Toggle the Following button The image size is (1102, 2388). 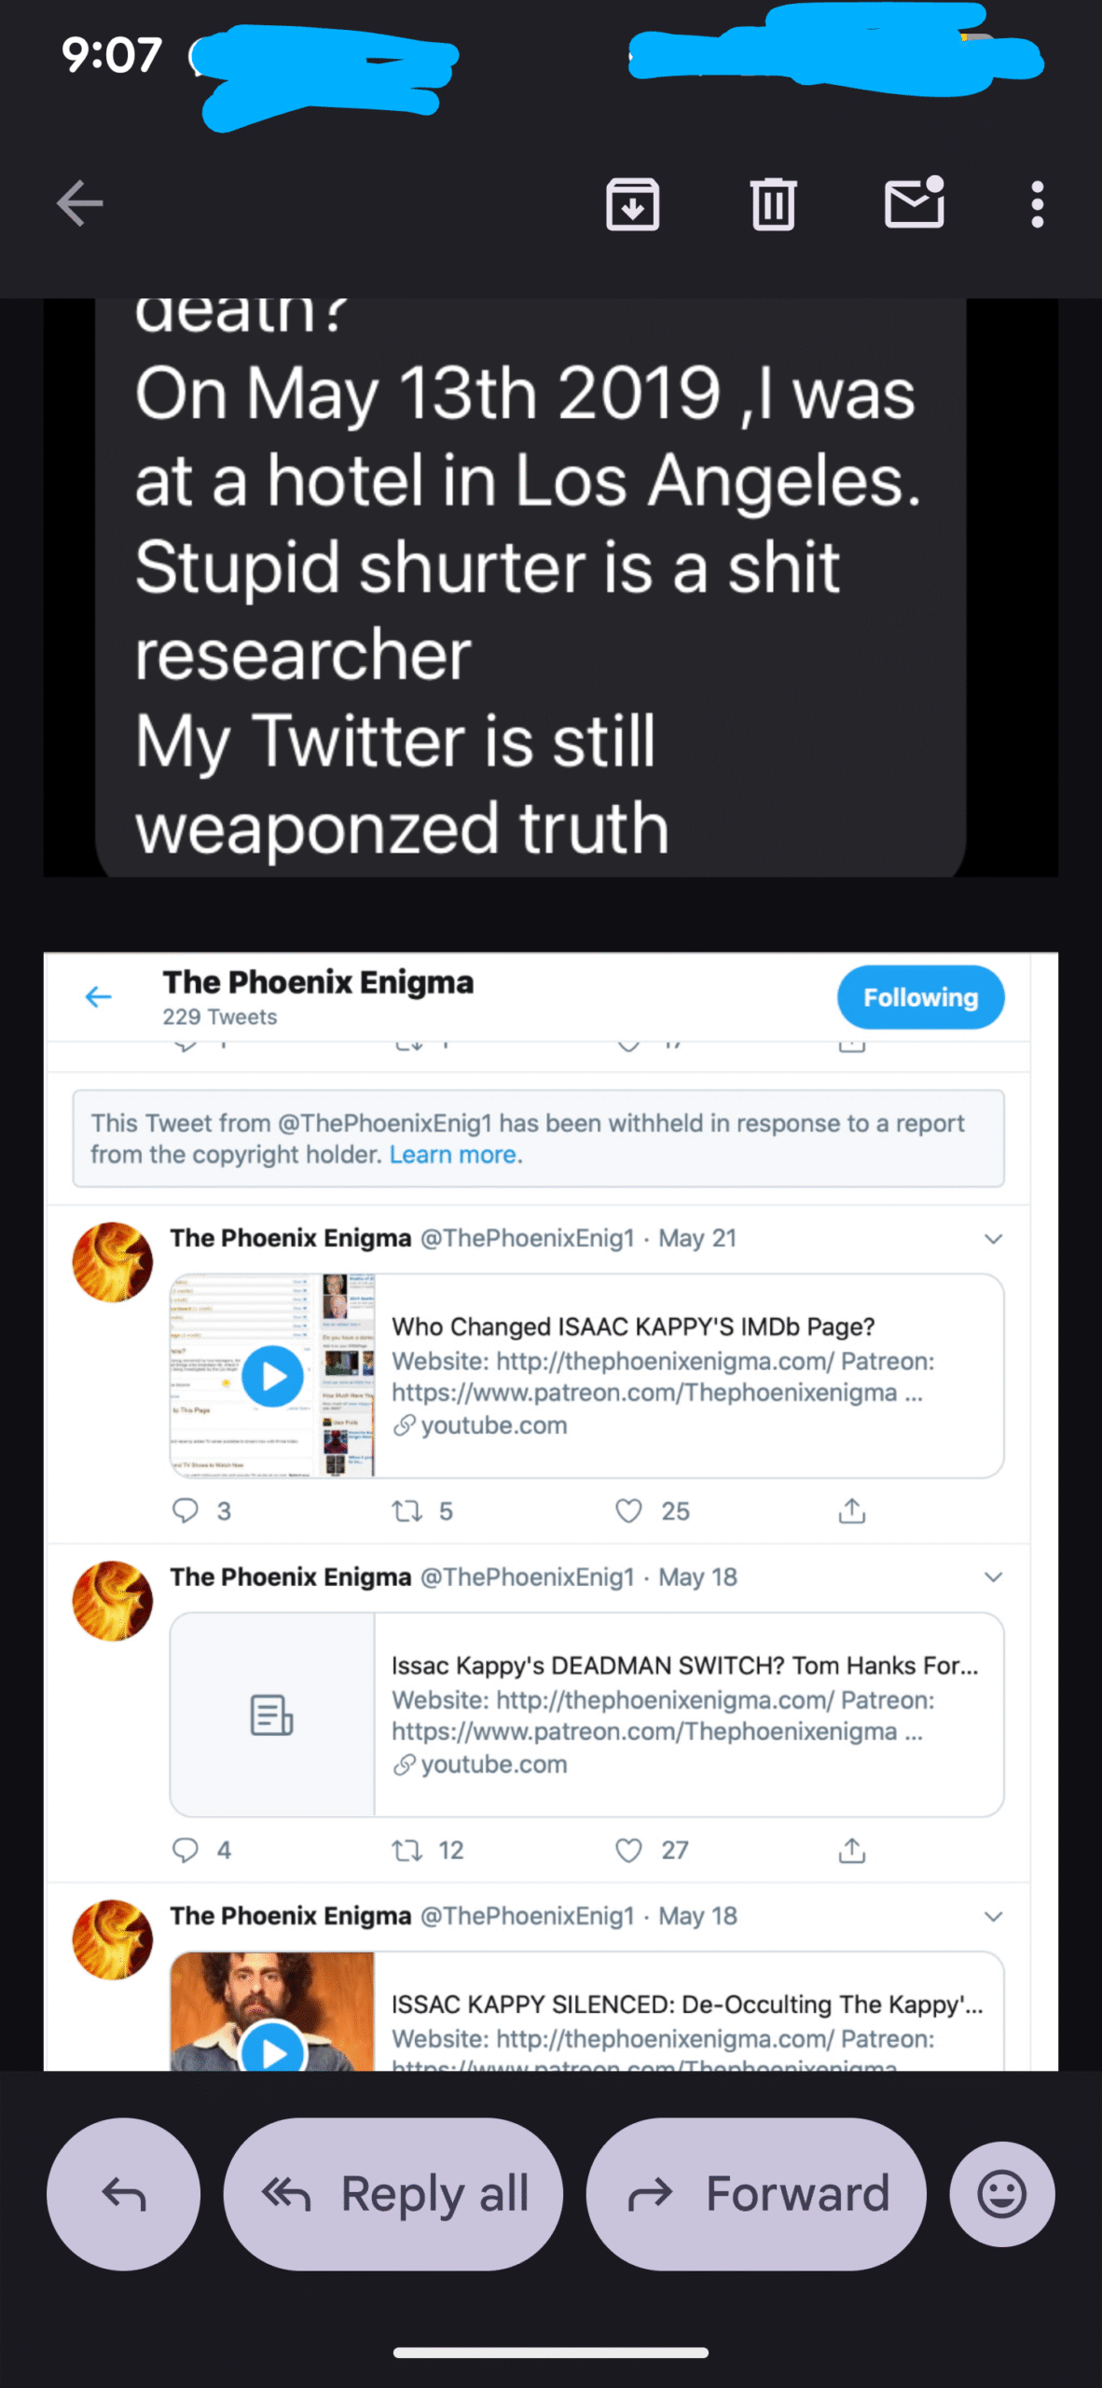point(920,997)
